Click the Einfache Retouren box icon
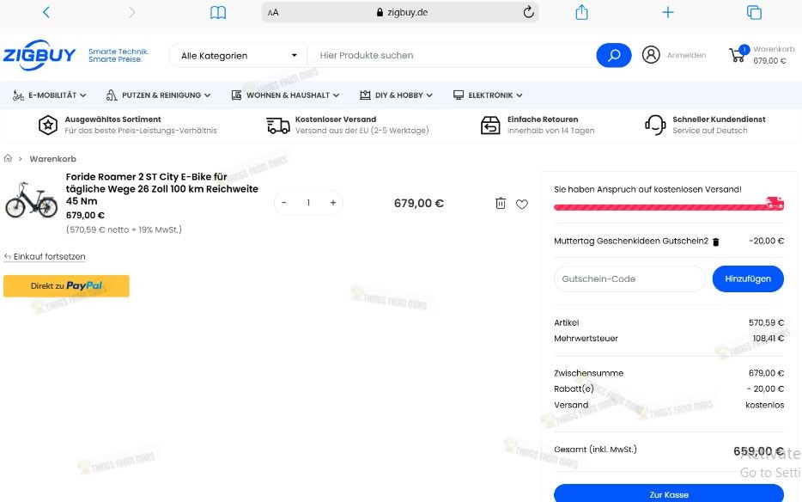 [x=490, y=125]
